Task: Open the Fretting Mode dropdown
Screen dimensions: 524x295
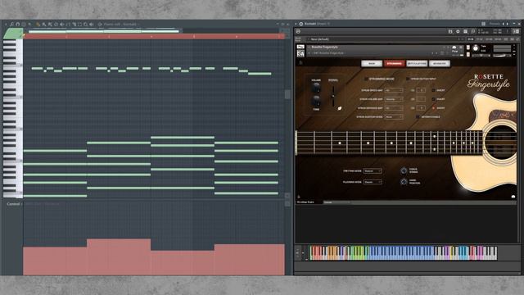Action: point(373,171)
